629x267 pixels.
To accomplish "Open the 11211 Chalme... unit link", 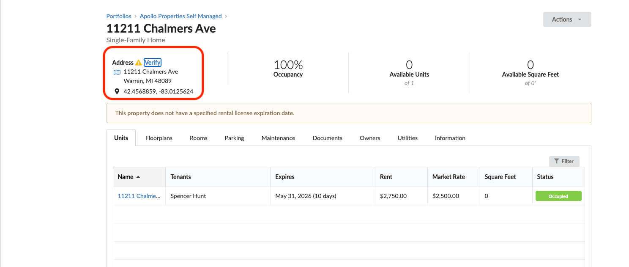I will point(139,196).
